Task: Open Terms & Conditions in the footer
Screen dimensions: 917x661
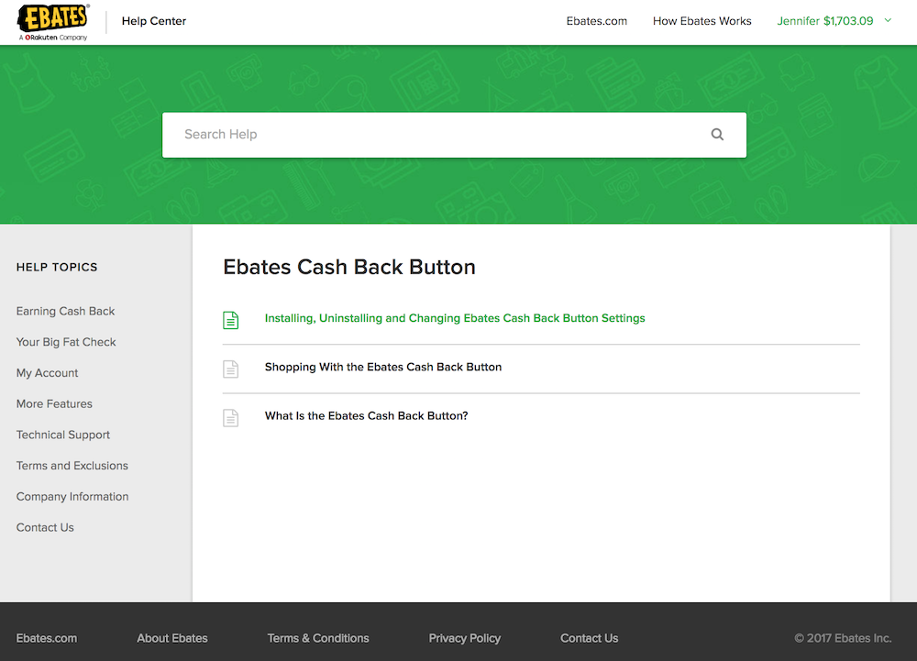Action: tap(318, 638)
